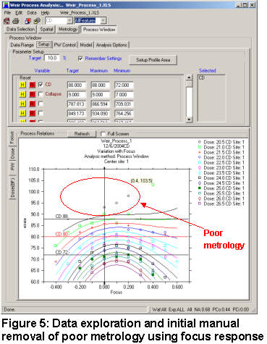The height and width of the screenshot is (344, 267).
Task: Click the Dose: 20.5 CD Site legend entry
Action: pyautogui.click(x=221, y=142)
